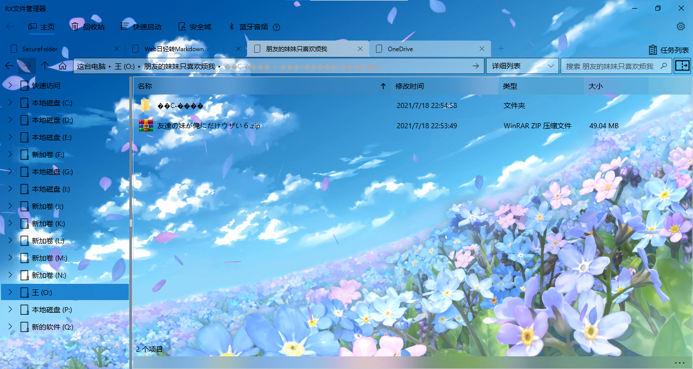Toggle the dual-pane view icon
The height and width of the screenshot is (369, 693).
[682, 66]
